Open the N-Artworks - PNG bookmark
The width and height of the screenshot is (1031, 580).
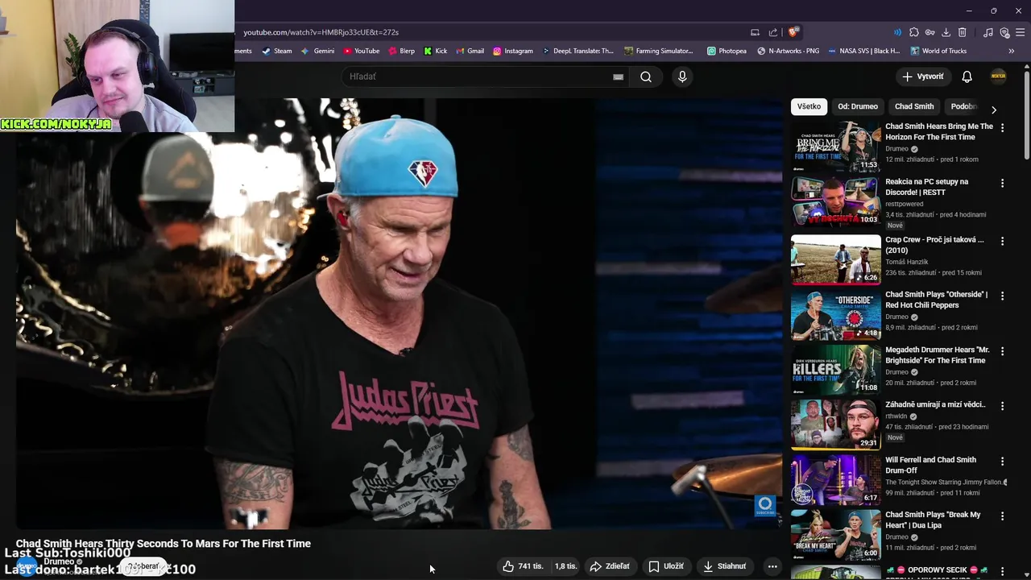click(788, 51)
